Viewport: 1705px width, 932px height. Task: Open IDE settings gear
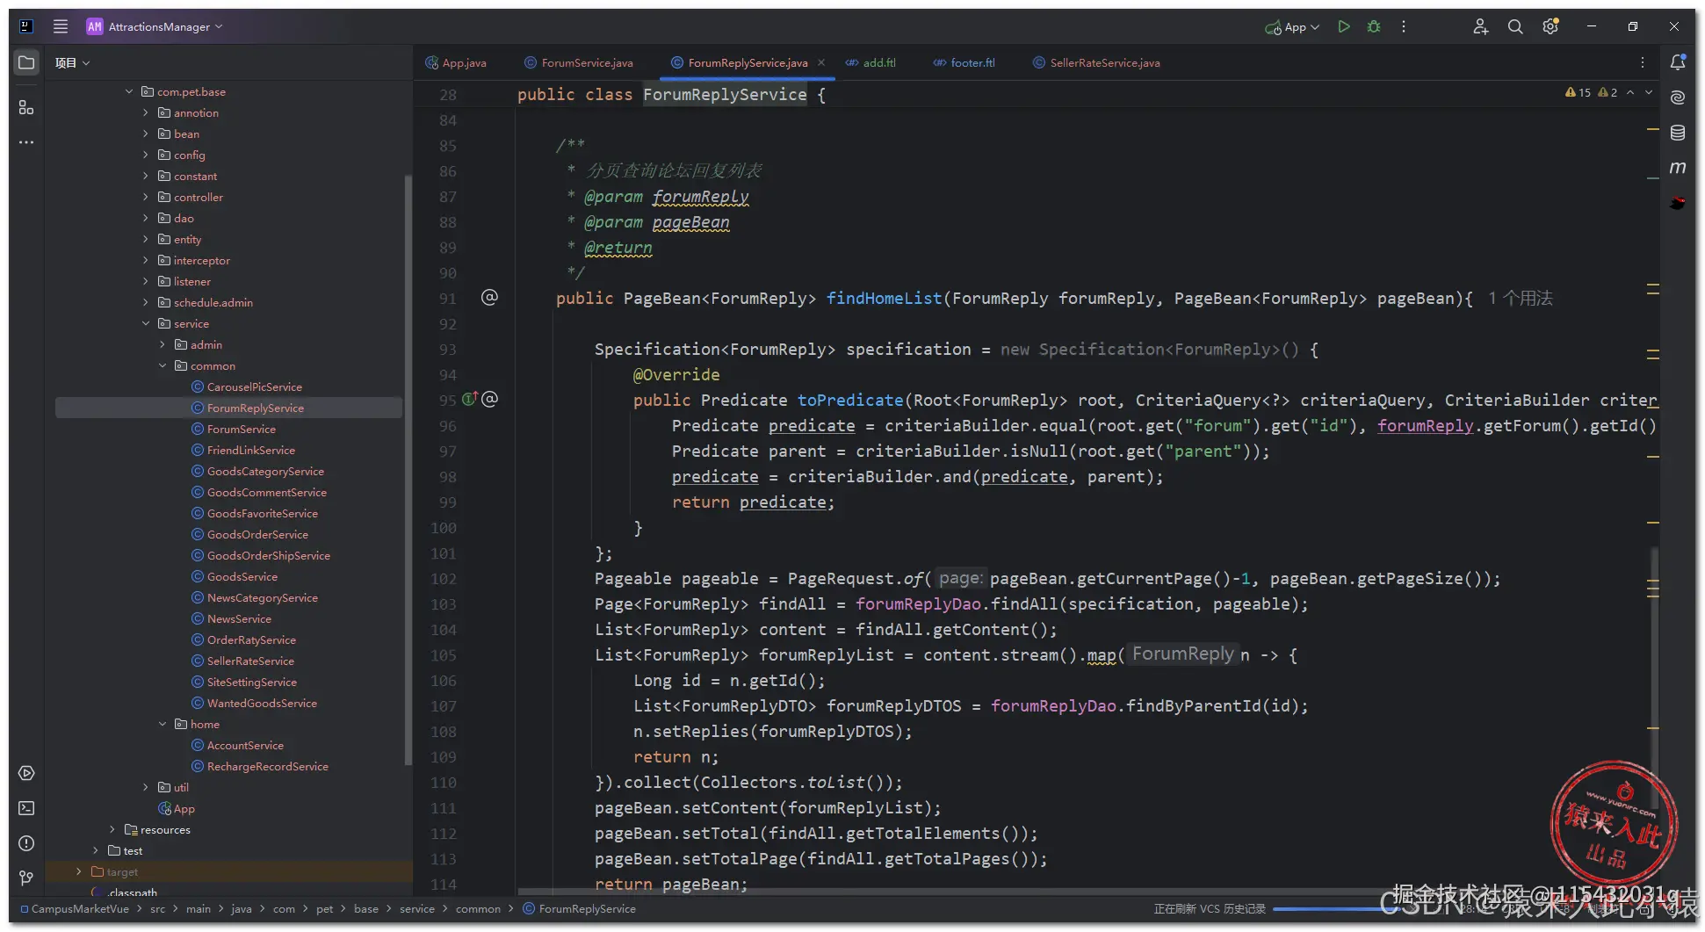pos(1550,26)
